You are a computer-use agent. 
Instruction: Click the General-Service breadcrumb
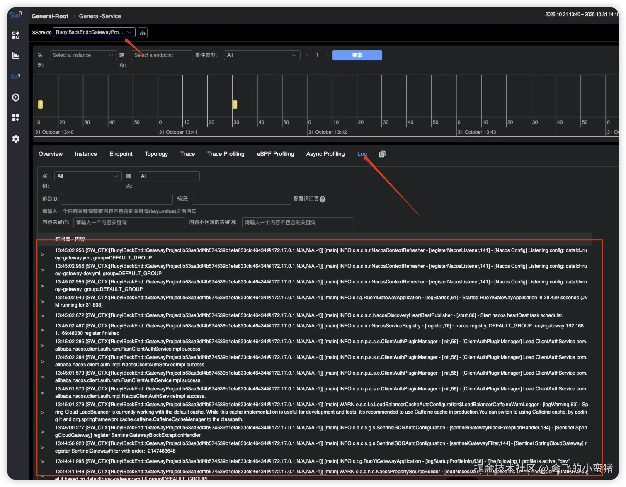pyautogui.click(x=100, y=16)
